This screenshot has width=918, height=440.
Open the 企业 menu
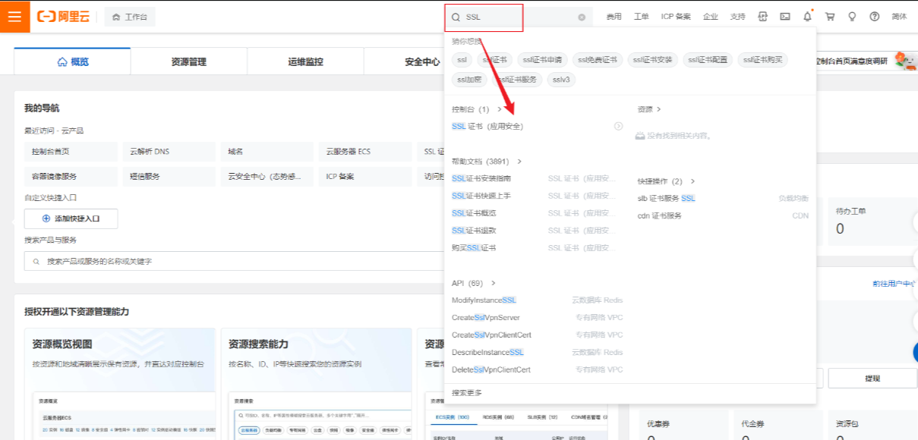click(x=710, y=17)
